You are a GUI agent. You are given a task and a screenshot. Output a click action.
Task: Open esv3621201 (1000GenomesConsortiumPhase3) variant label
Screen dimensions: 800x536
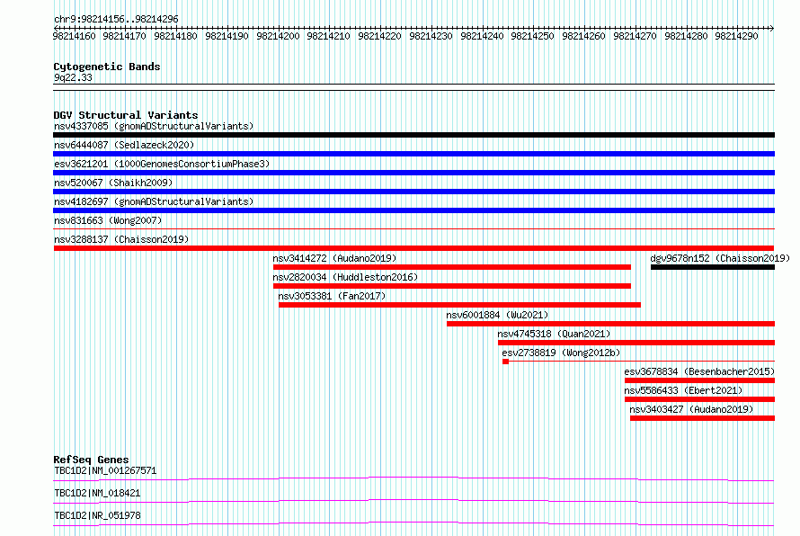pos(162,164)
